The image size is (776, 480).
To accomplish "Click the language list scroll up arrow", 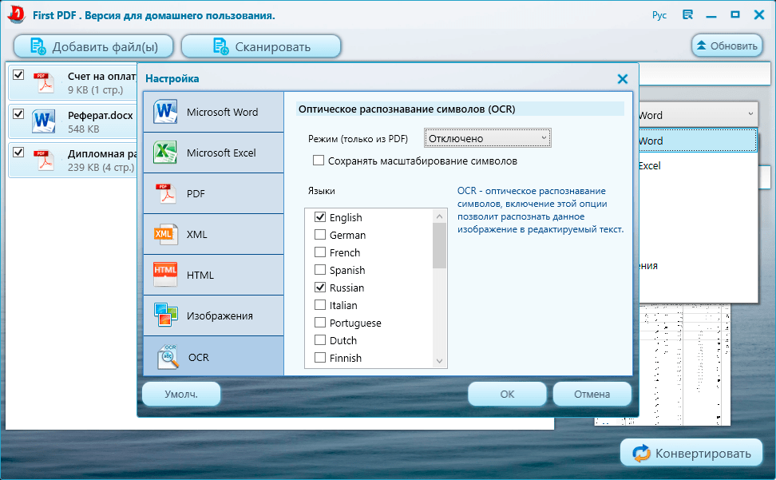I will click(439, 216).
